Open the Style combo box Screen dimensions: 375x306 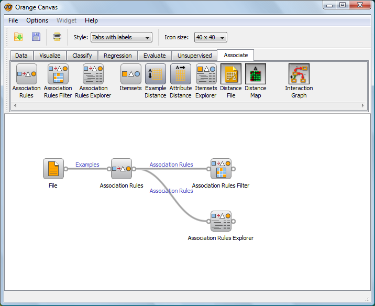coord(122,37)
